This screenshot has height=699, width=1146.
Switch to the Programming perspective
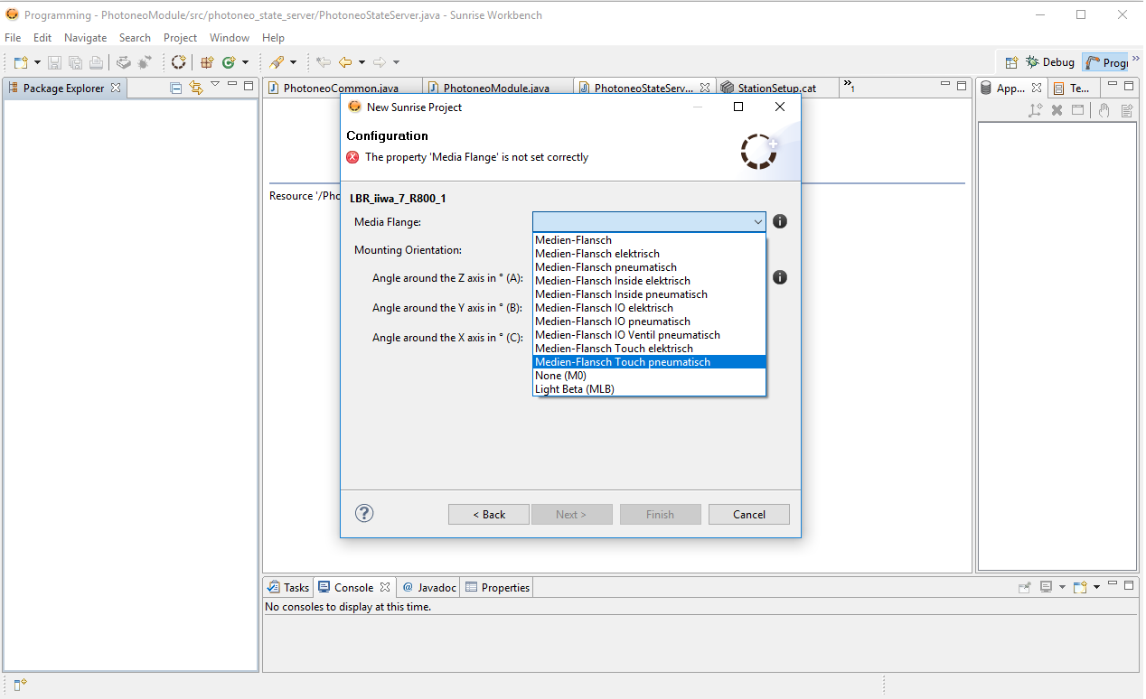tap(1105, 62)
